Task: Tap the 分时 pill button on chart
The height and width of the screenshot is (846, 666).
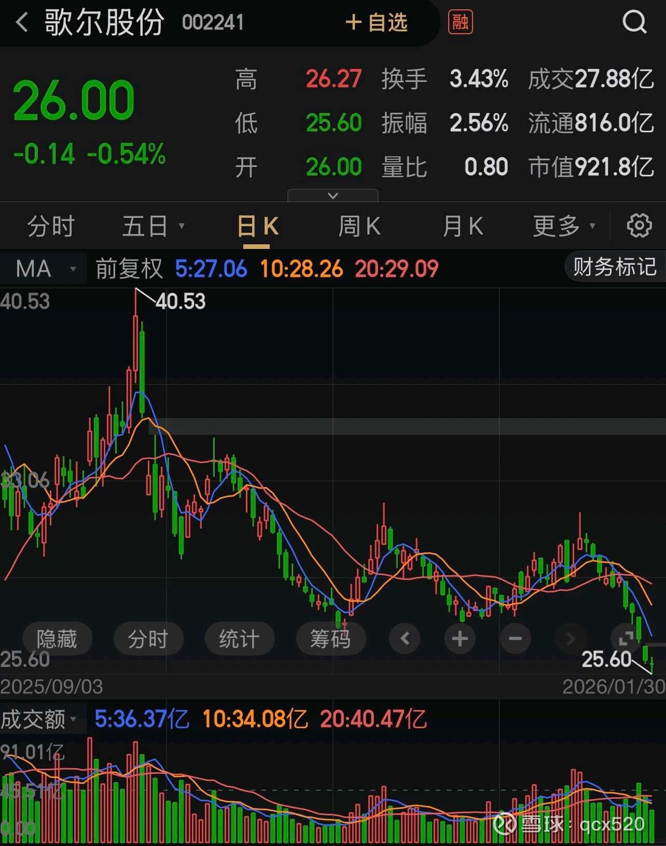Action: (148, 639)
